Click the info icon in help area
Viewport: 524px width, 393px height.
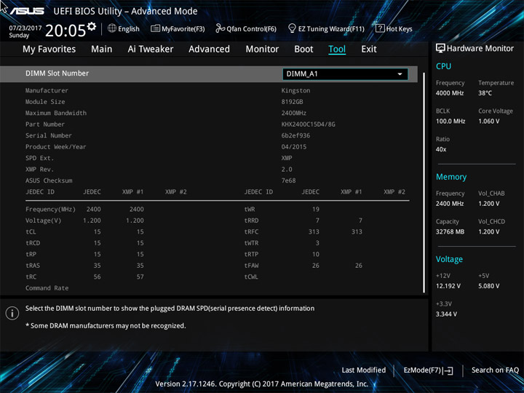[12, 313]
